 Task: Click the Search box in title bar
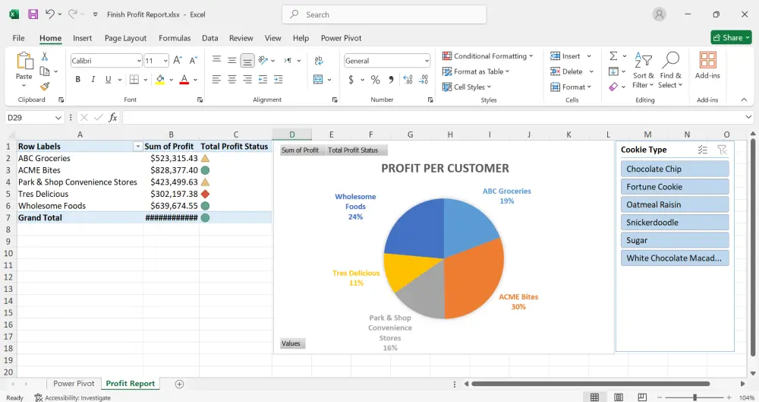pyautogui.click(x=384, y=14)
